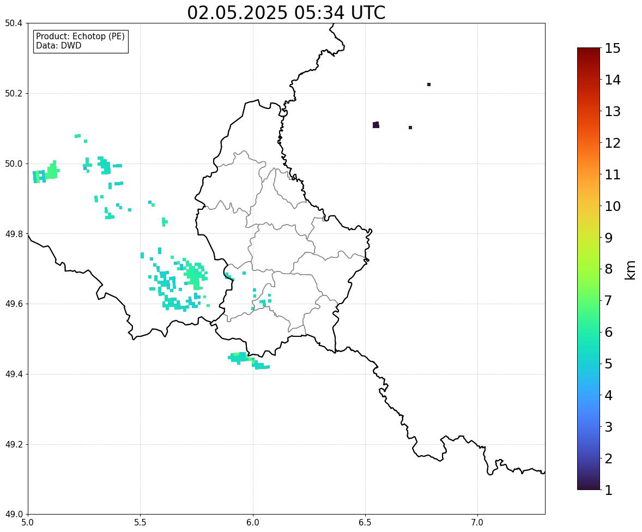
Task: Click the colorbar tick label "11"
Action: point(613,174)
